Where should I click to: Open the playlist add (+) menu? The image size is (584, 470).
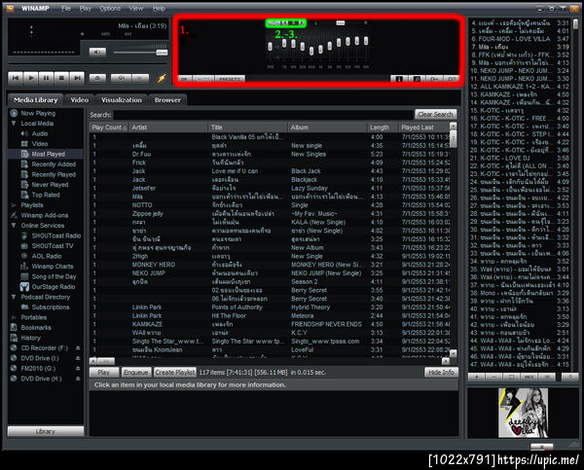point(477,377)
